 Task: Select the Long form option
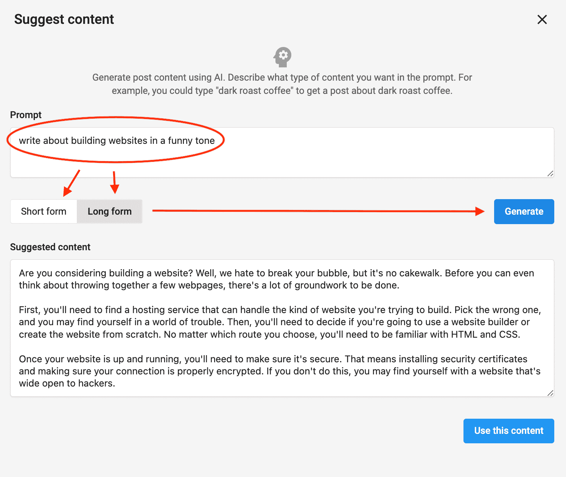110,212
